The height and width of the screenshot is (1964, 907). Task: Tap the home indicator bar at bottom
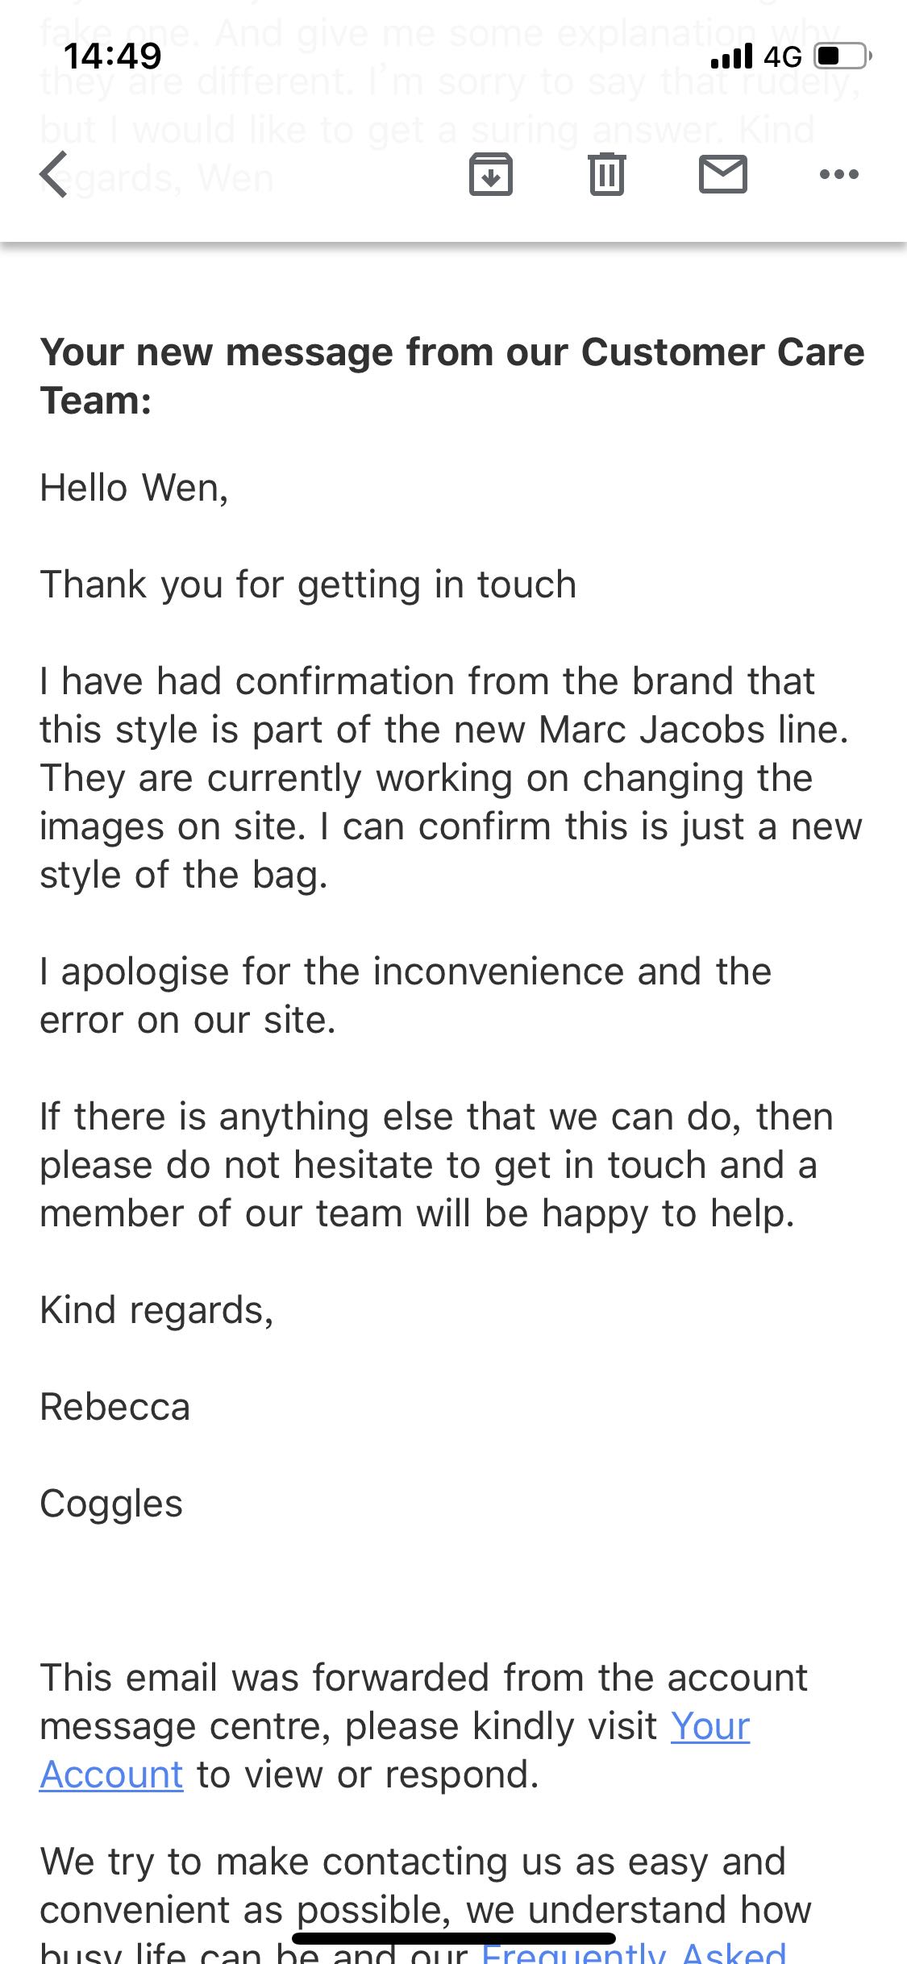point(453,1938)
